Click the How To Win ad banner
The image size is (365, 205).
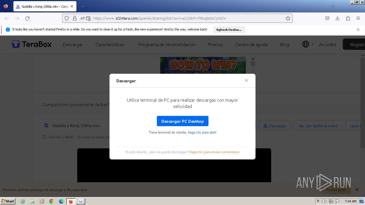tap(203, 65)
